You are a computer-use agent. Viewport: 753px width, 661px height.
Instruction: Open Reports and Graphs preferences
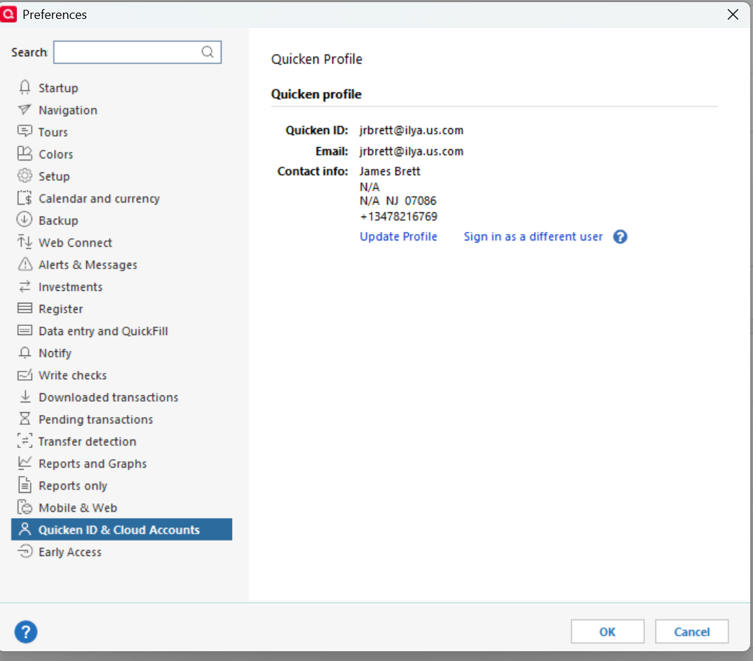pos(93,463)
